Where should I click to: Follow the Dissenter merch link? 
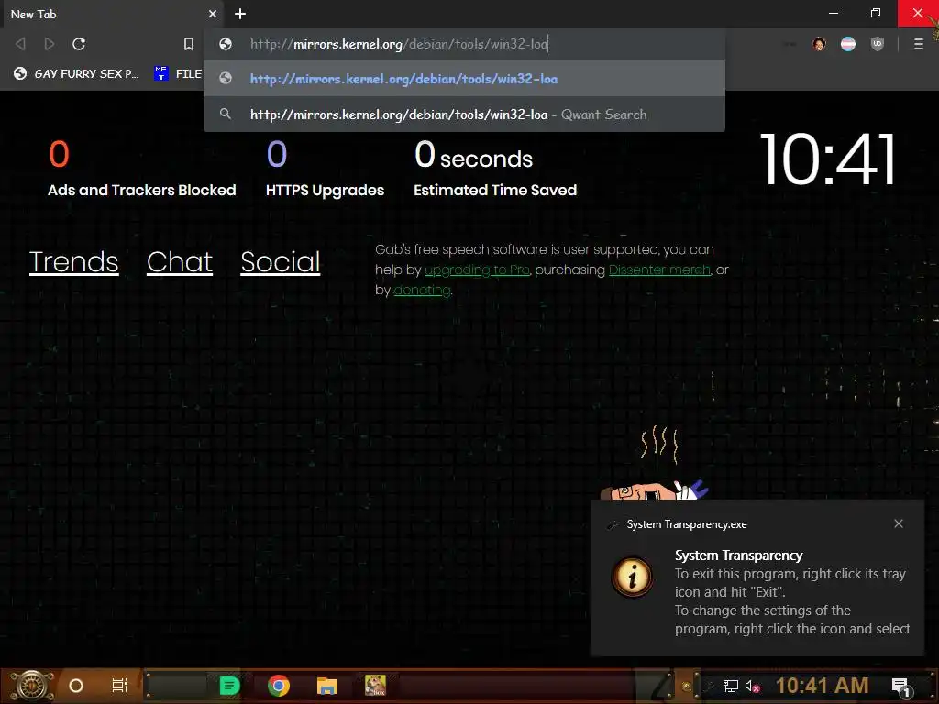[659, 270]
